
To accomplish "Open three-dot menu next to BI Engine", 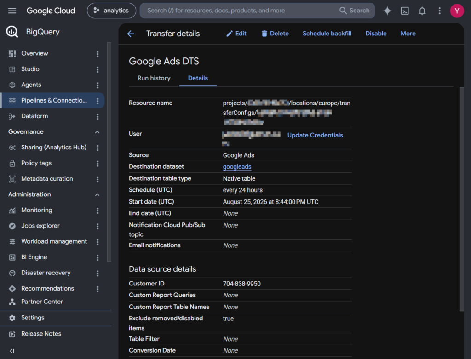I will tap(98, 257).
